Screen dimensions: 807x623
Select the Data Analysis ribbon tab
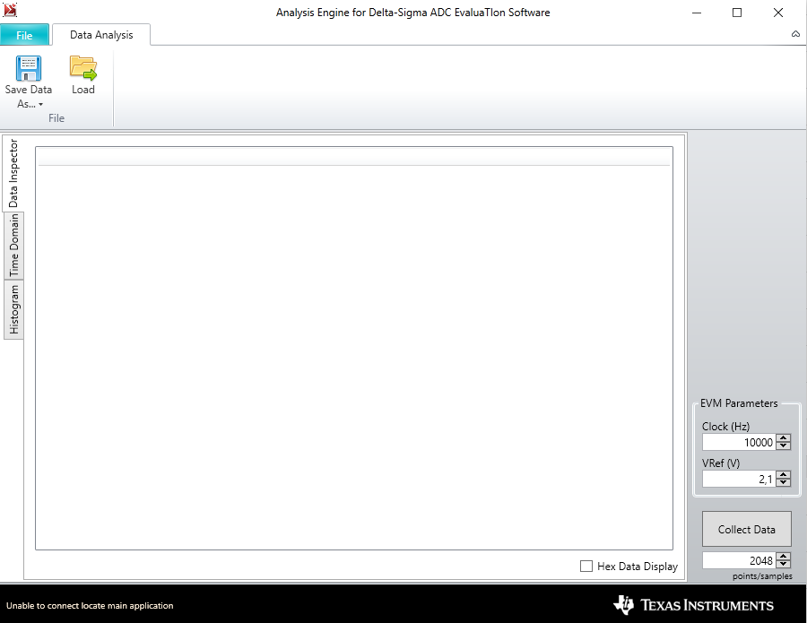click(x=101, y=34)
